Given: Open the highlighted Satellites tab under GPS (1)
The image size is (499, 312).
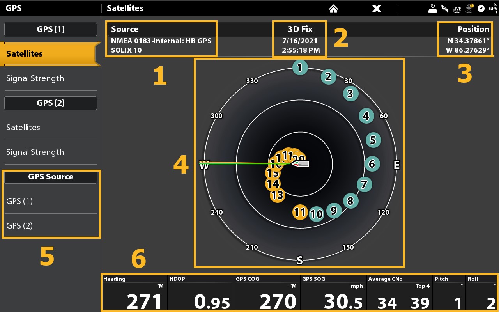Looking at the screenshot, I should [x=51, y=54].
